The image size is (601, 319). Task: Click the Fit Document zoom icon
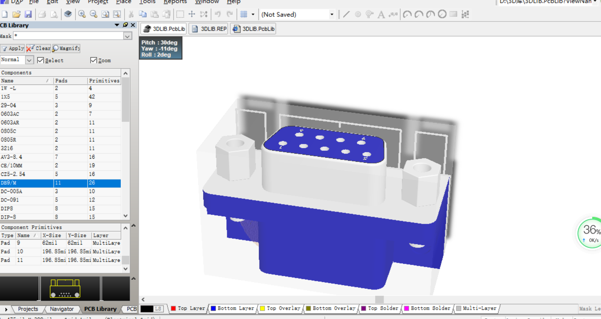(x=105, y=14)
